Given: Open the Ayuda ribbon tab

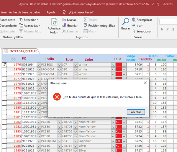Looking at the screenshot, I should 51,12.
